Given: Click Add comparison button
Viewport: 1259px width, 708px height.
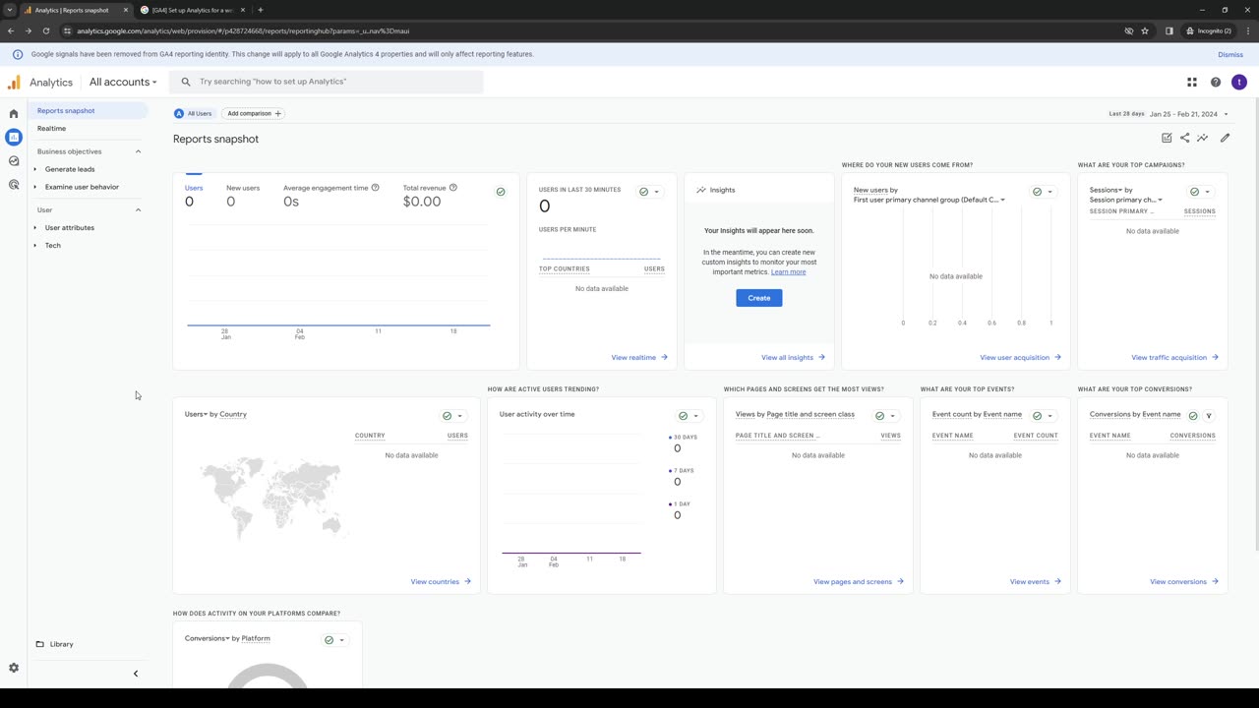Looking at the screenshot, I should point(254,114).
